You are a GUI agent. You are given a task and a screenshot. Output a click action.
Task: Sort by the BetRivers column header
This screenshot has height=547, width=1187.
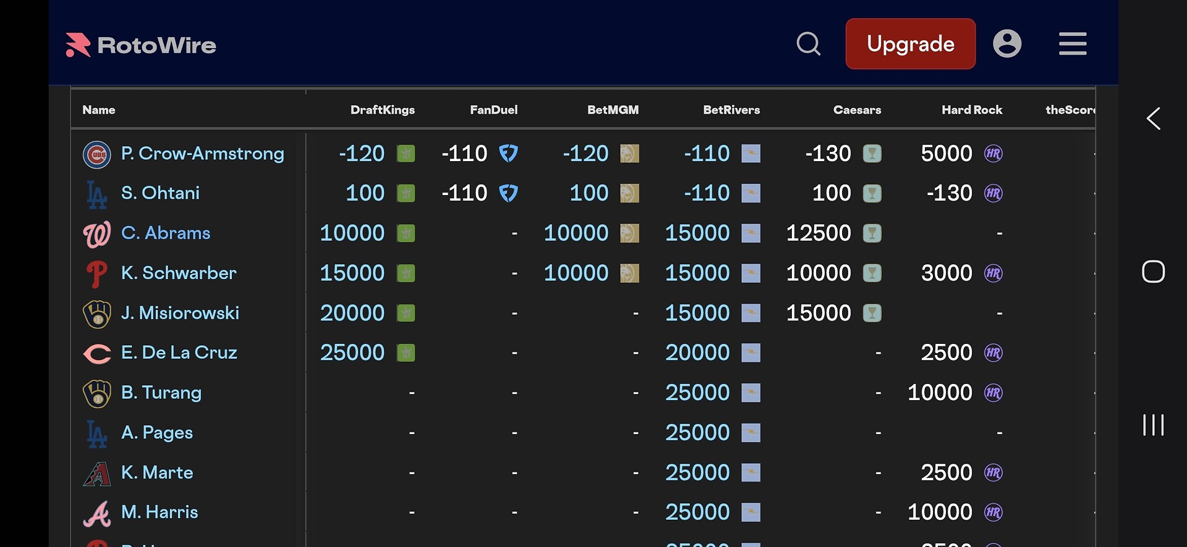(x=732, y=110)
